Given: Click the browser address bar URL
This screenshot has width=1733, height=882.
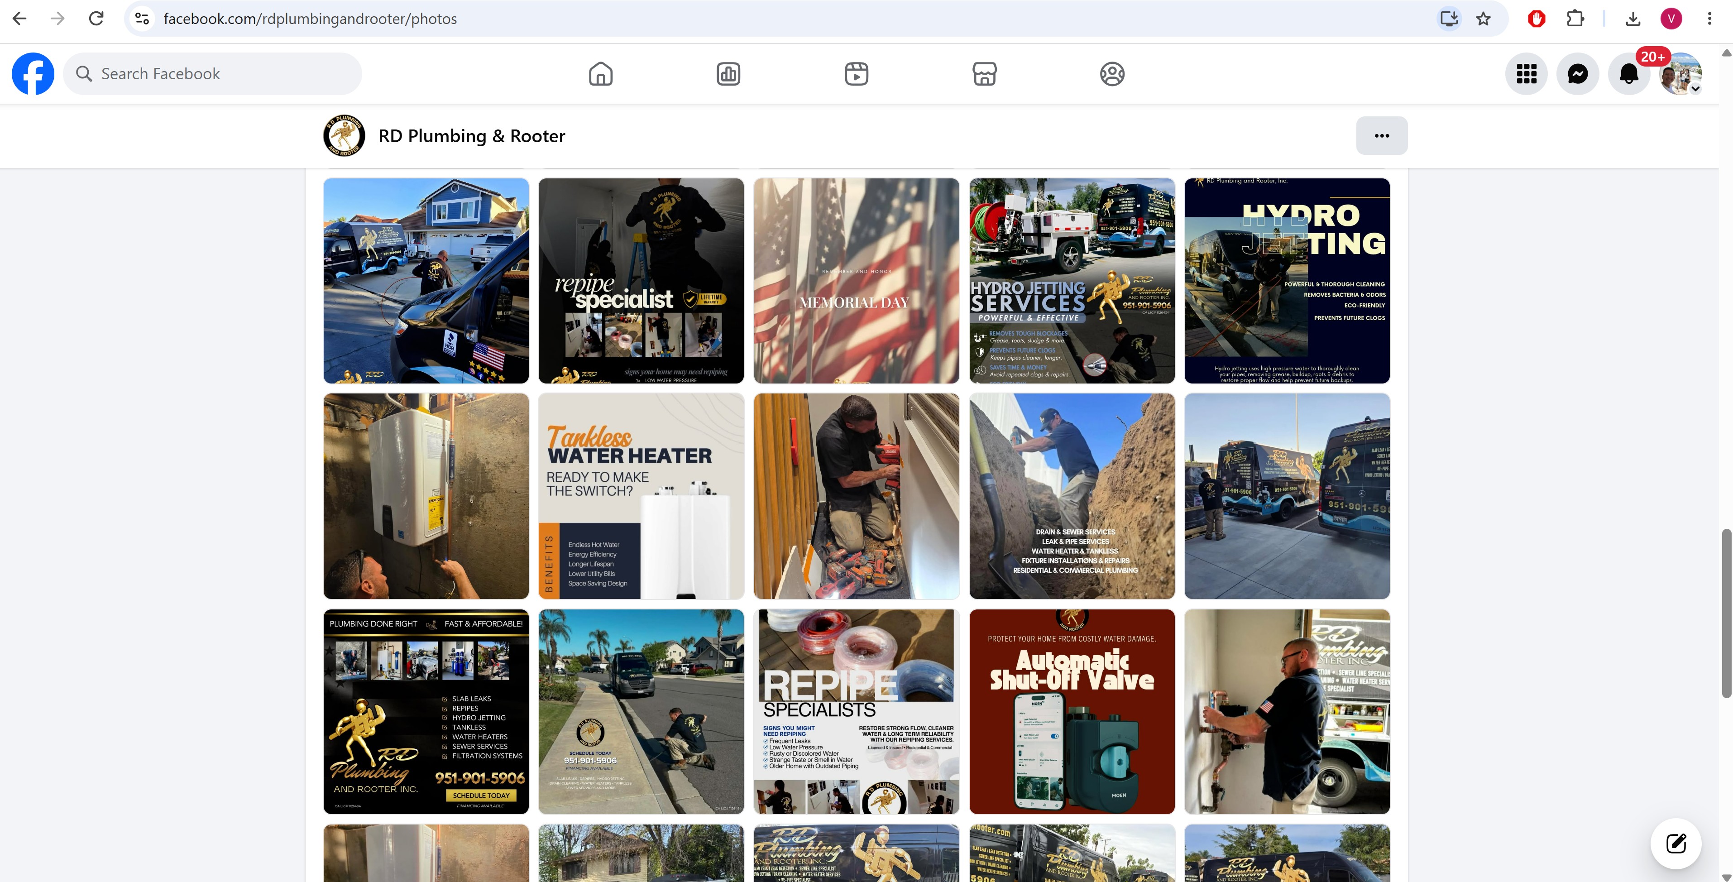Looking at the screenshot, I should (x=310, y=19).
